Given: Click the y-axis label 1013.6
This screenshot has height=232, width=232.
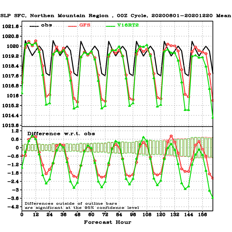Looking at the screenshot, I should pyautogui.click(x=11, y=126).
